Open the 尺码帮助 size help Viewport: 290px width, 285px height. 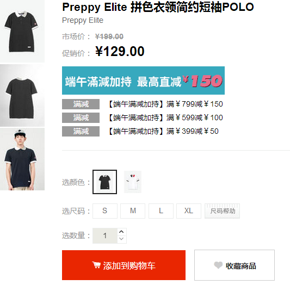click(x=222, y=211)
